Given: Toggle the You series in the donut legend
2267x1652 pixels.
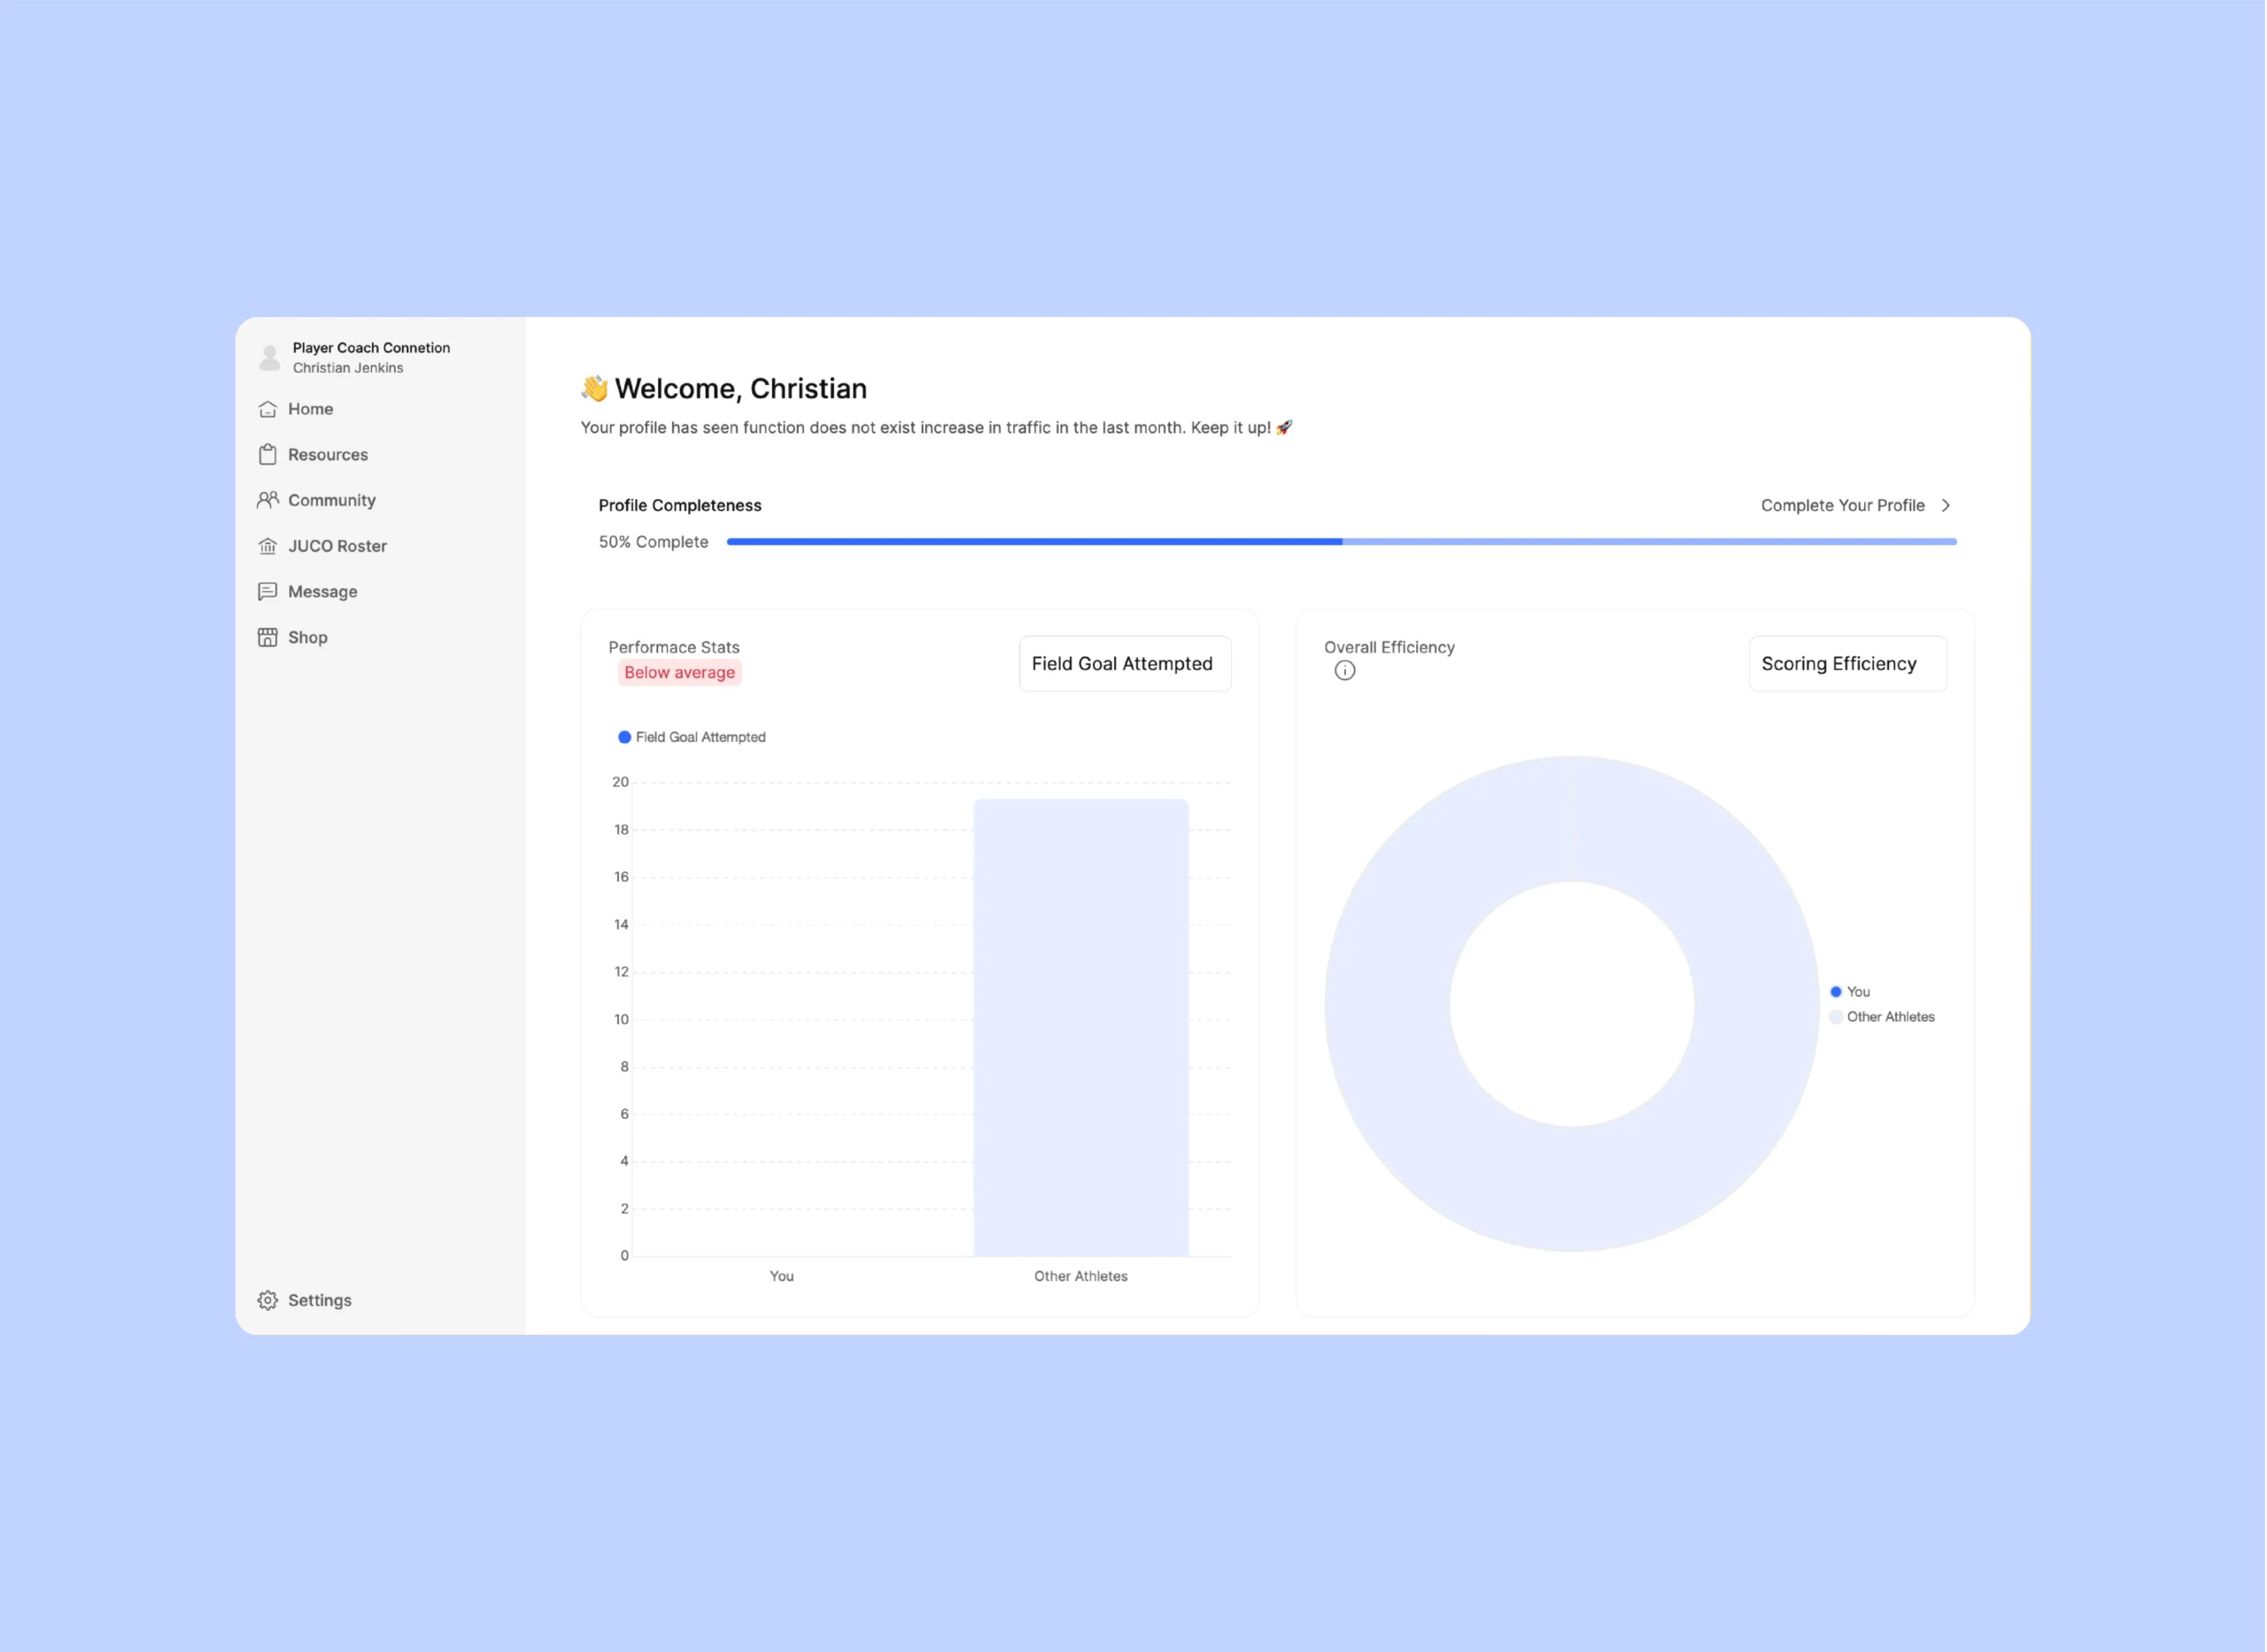Looking at the screenshot, I should [x=1849, y=992].
